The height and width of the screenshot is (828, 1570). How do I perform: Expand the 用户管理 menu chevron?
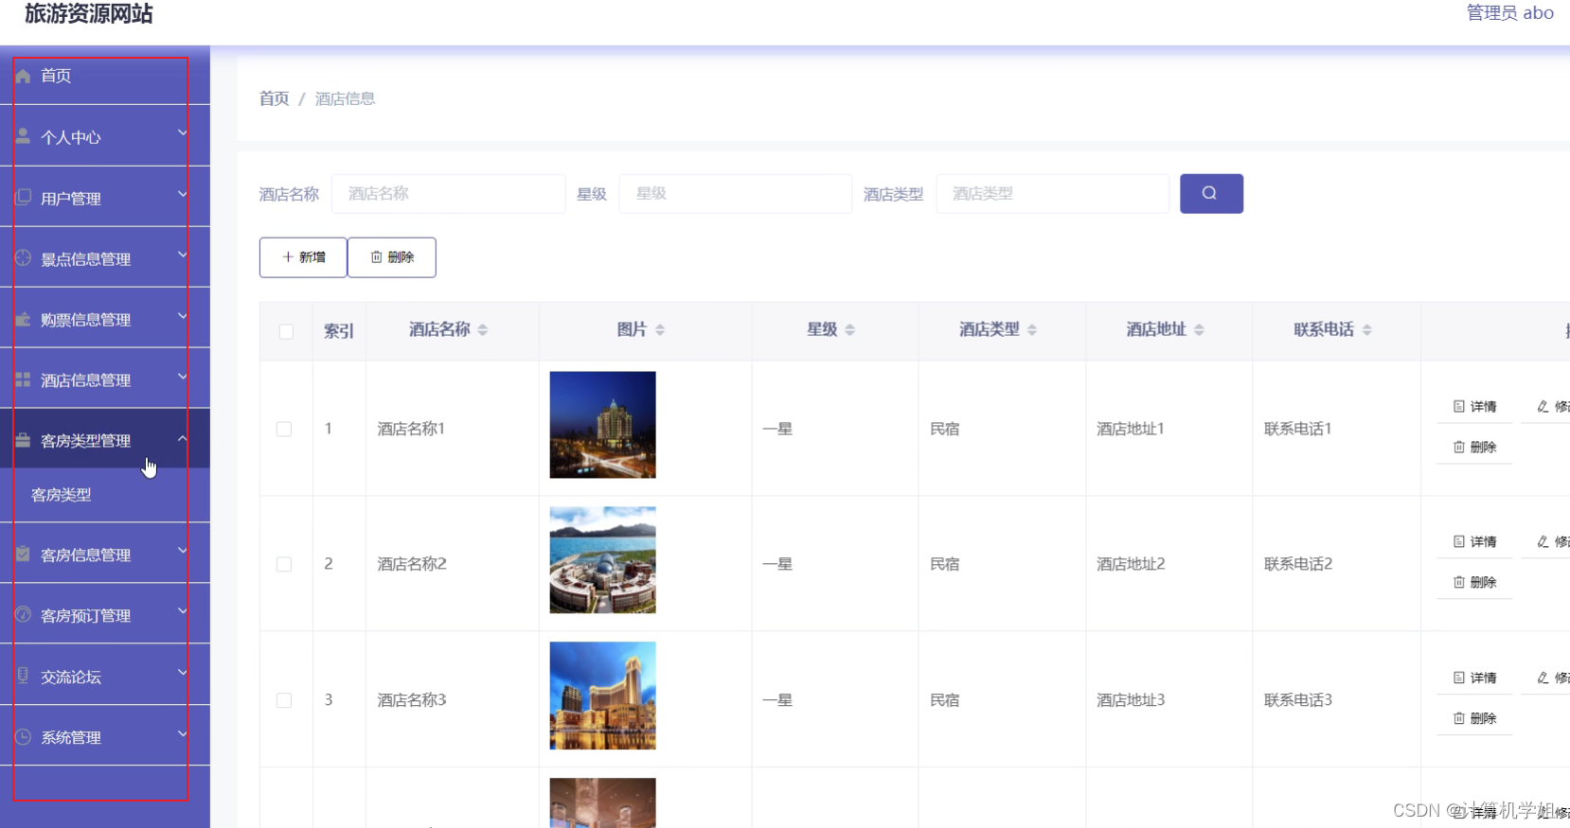coord(183,194)
